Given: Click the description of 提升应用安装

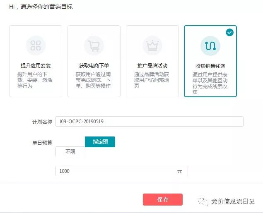Looking at the screenshot, I should point(34,80).
